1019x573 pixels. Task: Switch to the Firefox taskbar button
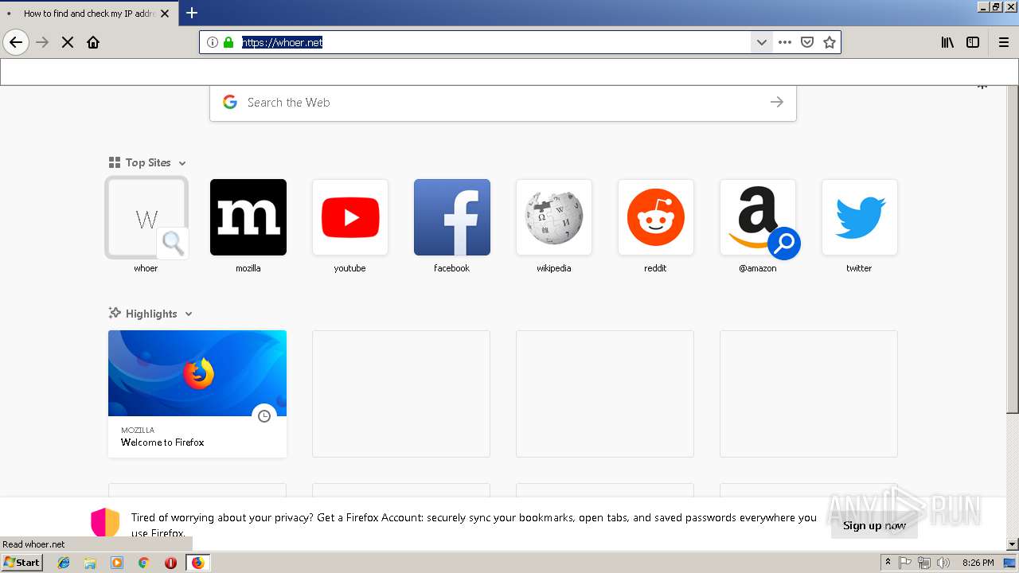coord(197,563)
